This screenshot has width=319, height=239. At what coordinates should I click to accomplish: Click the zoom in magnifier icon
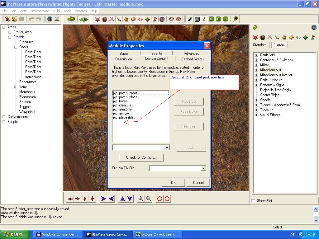click(141, 199)
